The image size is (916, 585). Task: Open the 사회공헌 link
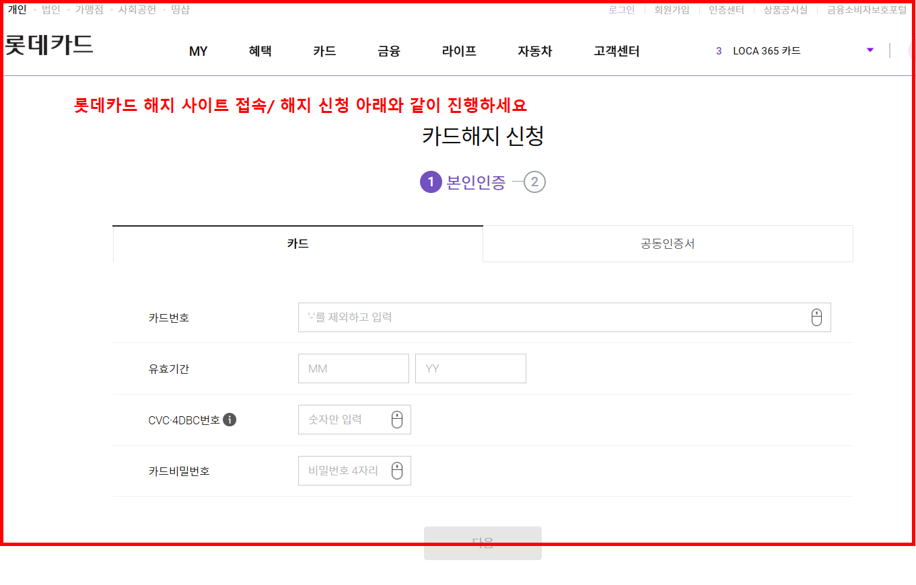click(x=137, y=10)
